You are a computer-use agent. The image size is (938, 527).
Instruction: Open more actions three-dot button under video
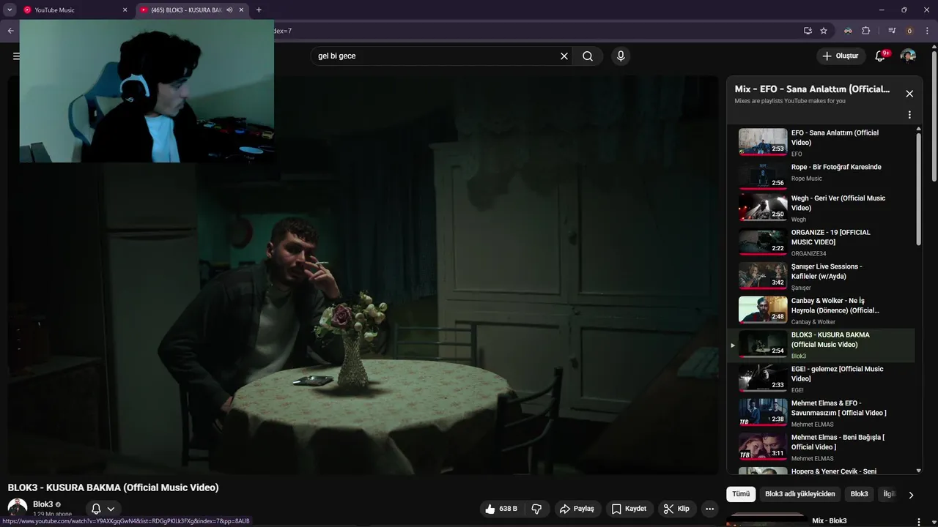[709, 509]
